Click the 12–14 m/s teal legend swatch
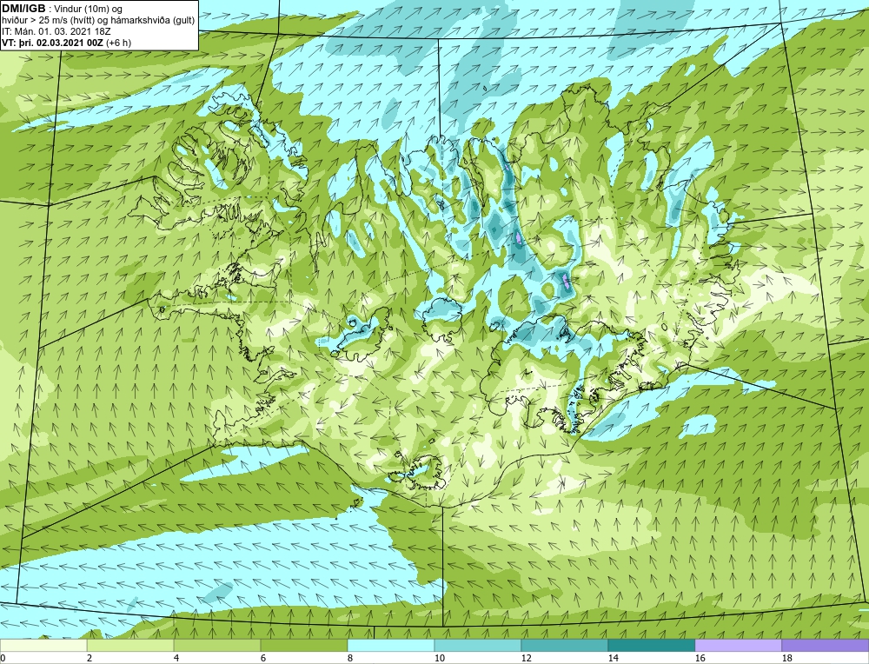869x664 pixels. [565, 645]
